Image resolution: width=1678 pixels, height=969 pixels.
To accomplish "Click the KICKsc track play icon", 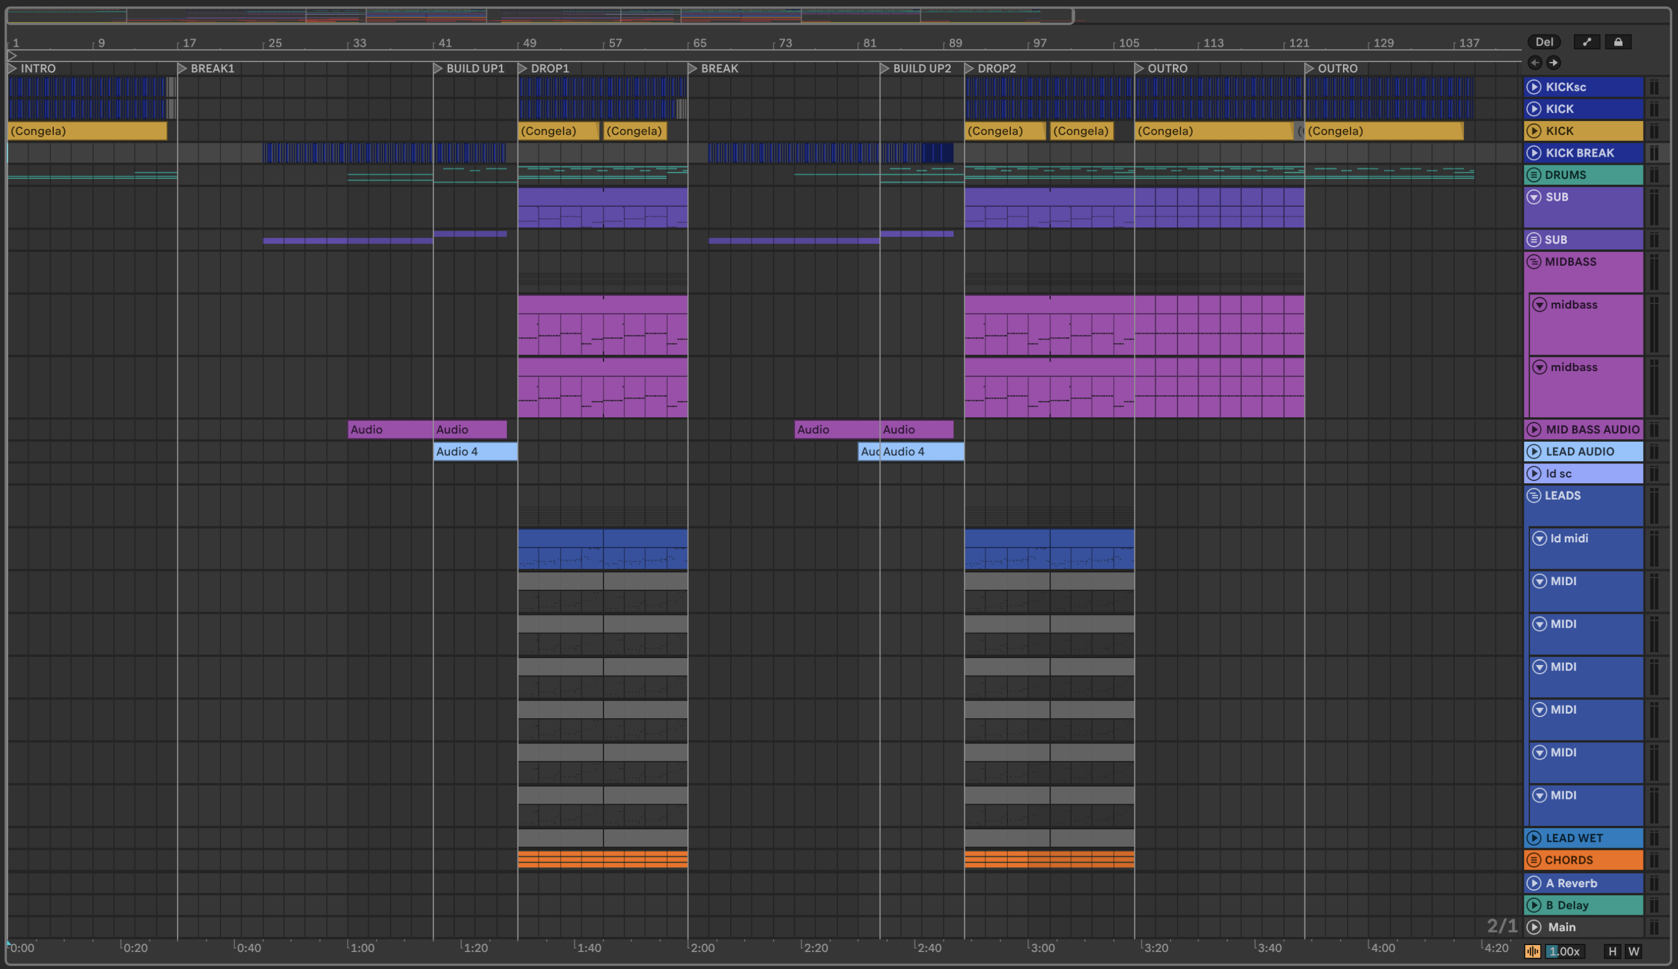I will tap(1534, 87).
